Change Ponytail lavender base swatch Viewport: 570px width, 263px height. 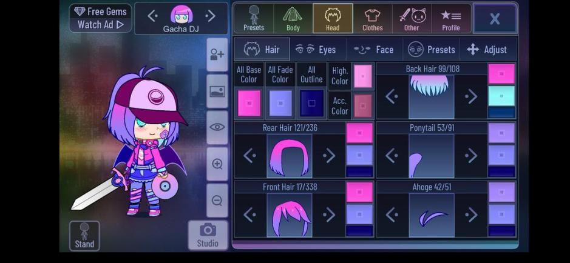(501, 133)
